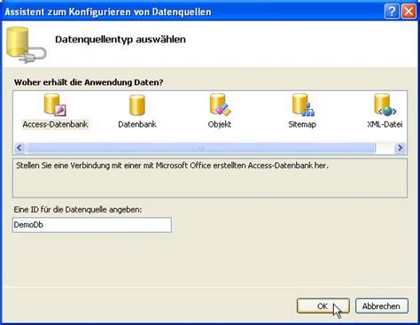This screenshot has height=325, width=420.
Task: Click the Sitemap text label
Action: coord(302,124)
